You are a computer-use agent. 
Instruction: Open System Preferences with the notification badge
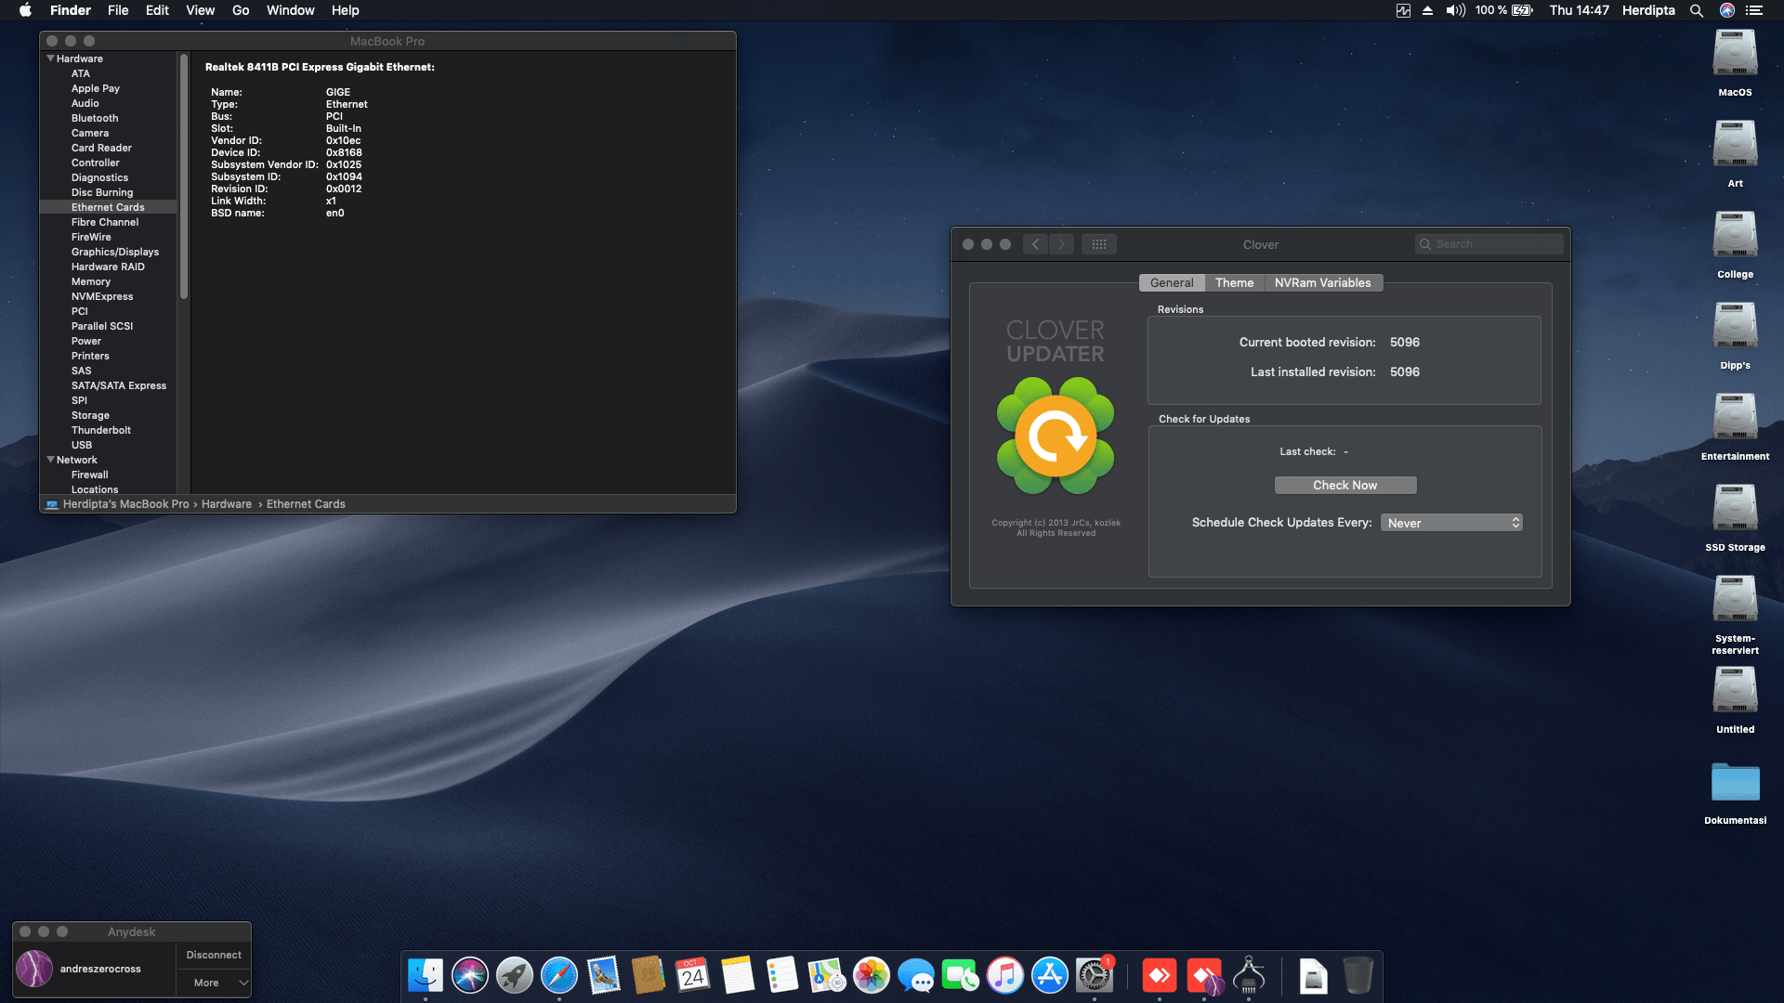tap(1094, 976)
